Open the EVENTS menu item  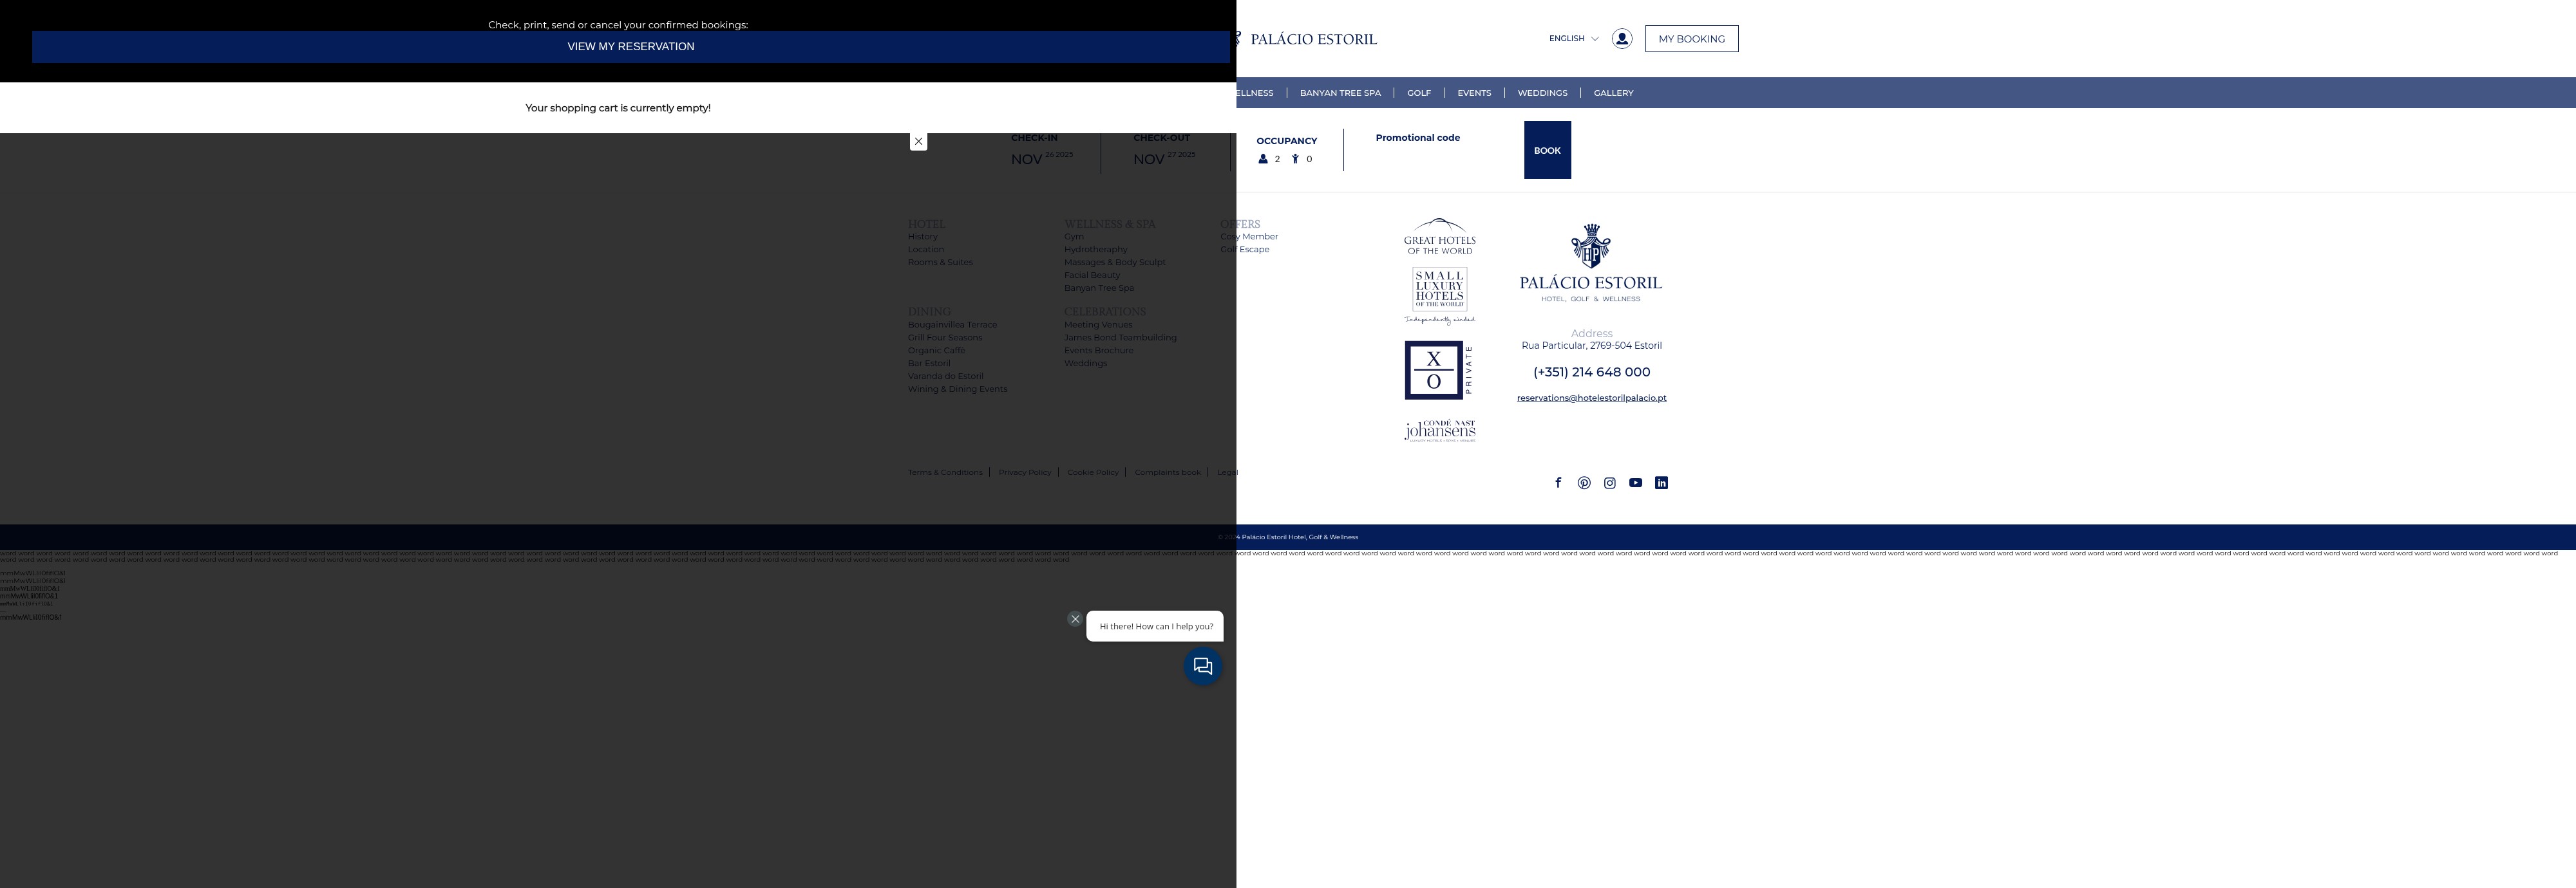pos(1474,93)
